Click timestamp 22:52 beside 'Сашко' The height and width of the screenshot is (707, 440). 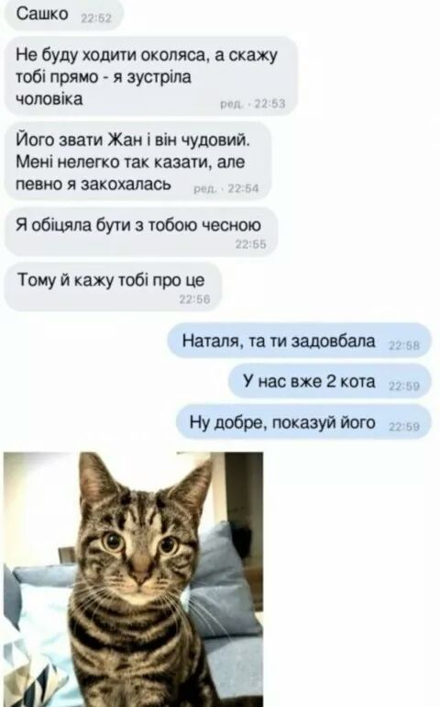click(95, 19)
